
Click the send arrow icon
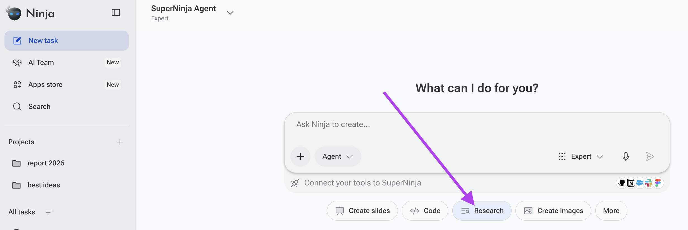click(x=650, y=156)
